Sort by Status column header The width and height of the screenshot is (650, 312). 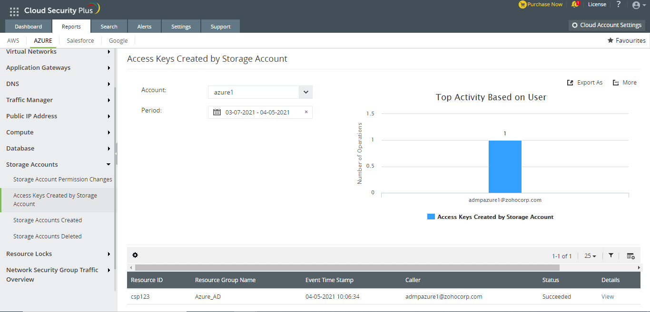coord(551,280)
